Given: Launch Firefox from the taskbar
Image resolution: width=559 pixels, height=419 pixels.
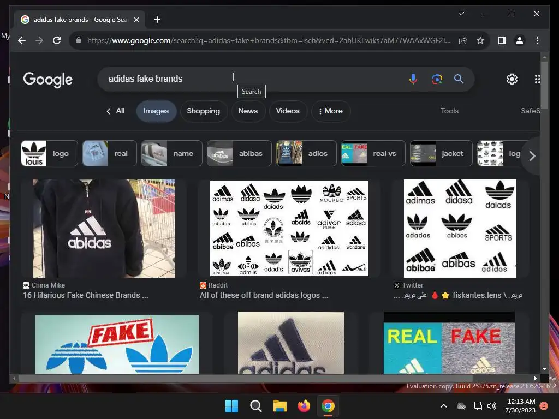Looking at the screenshot, I should pyautogui.click(x=304, y=406).
